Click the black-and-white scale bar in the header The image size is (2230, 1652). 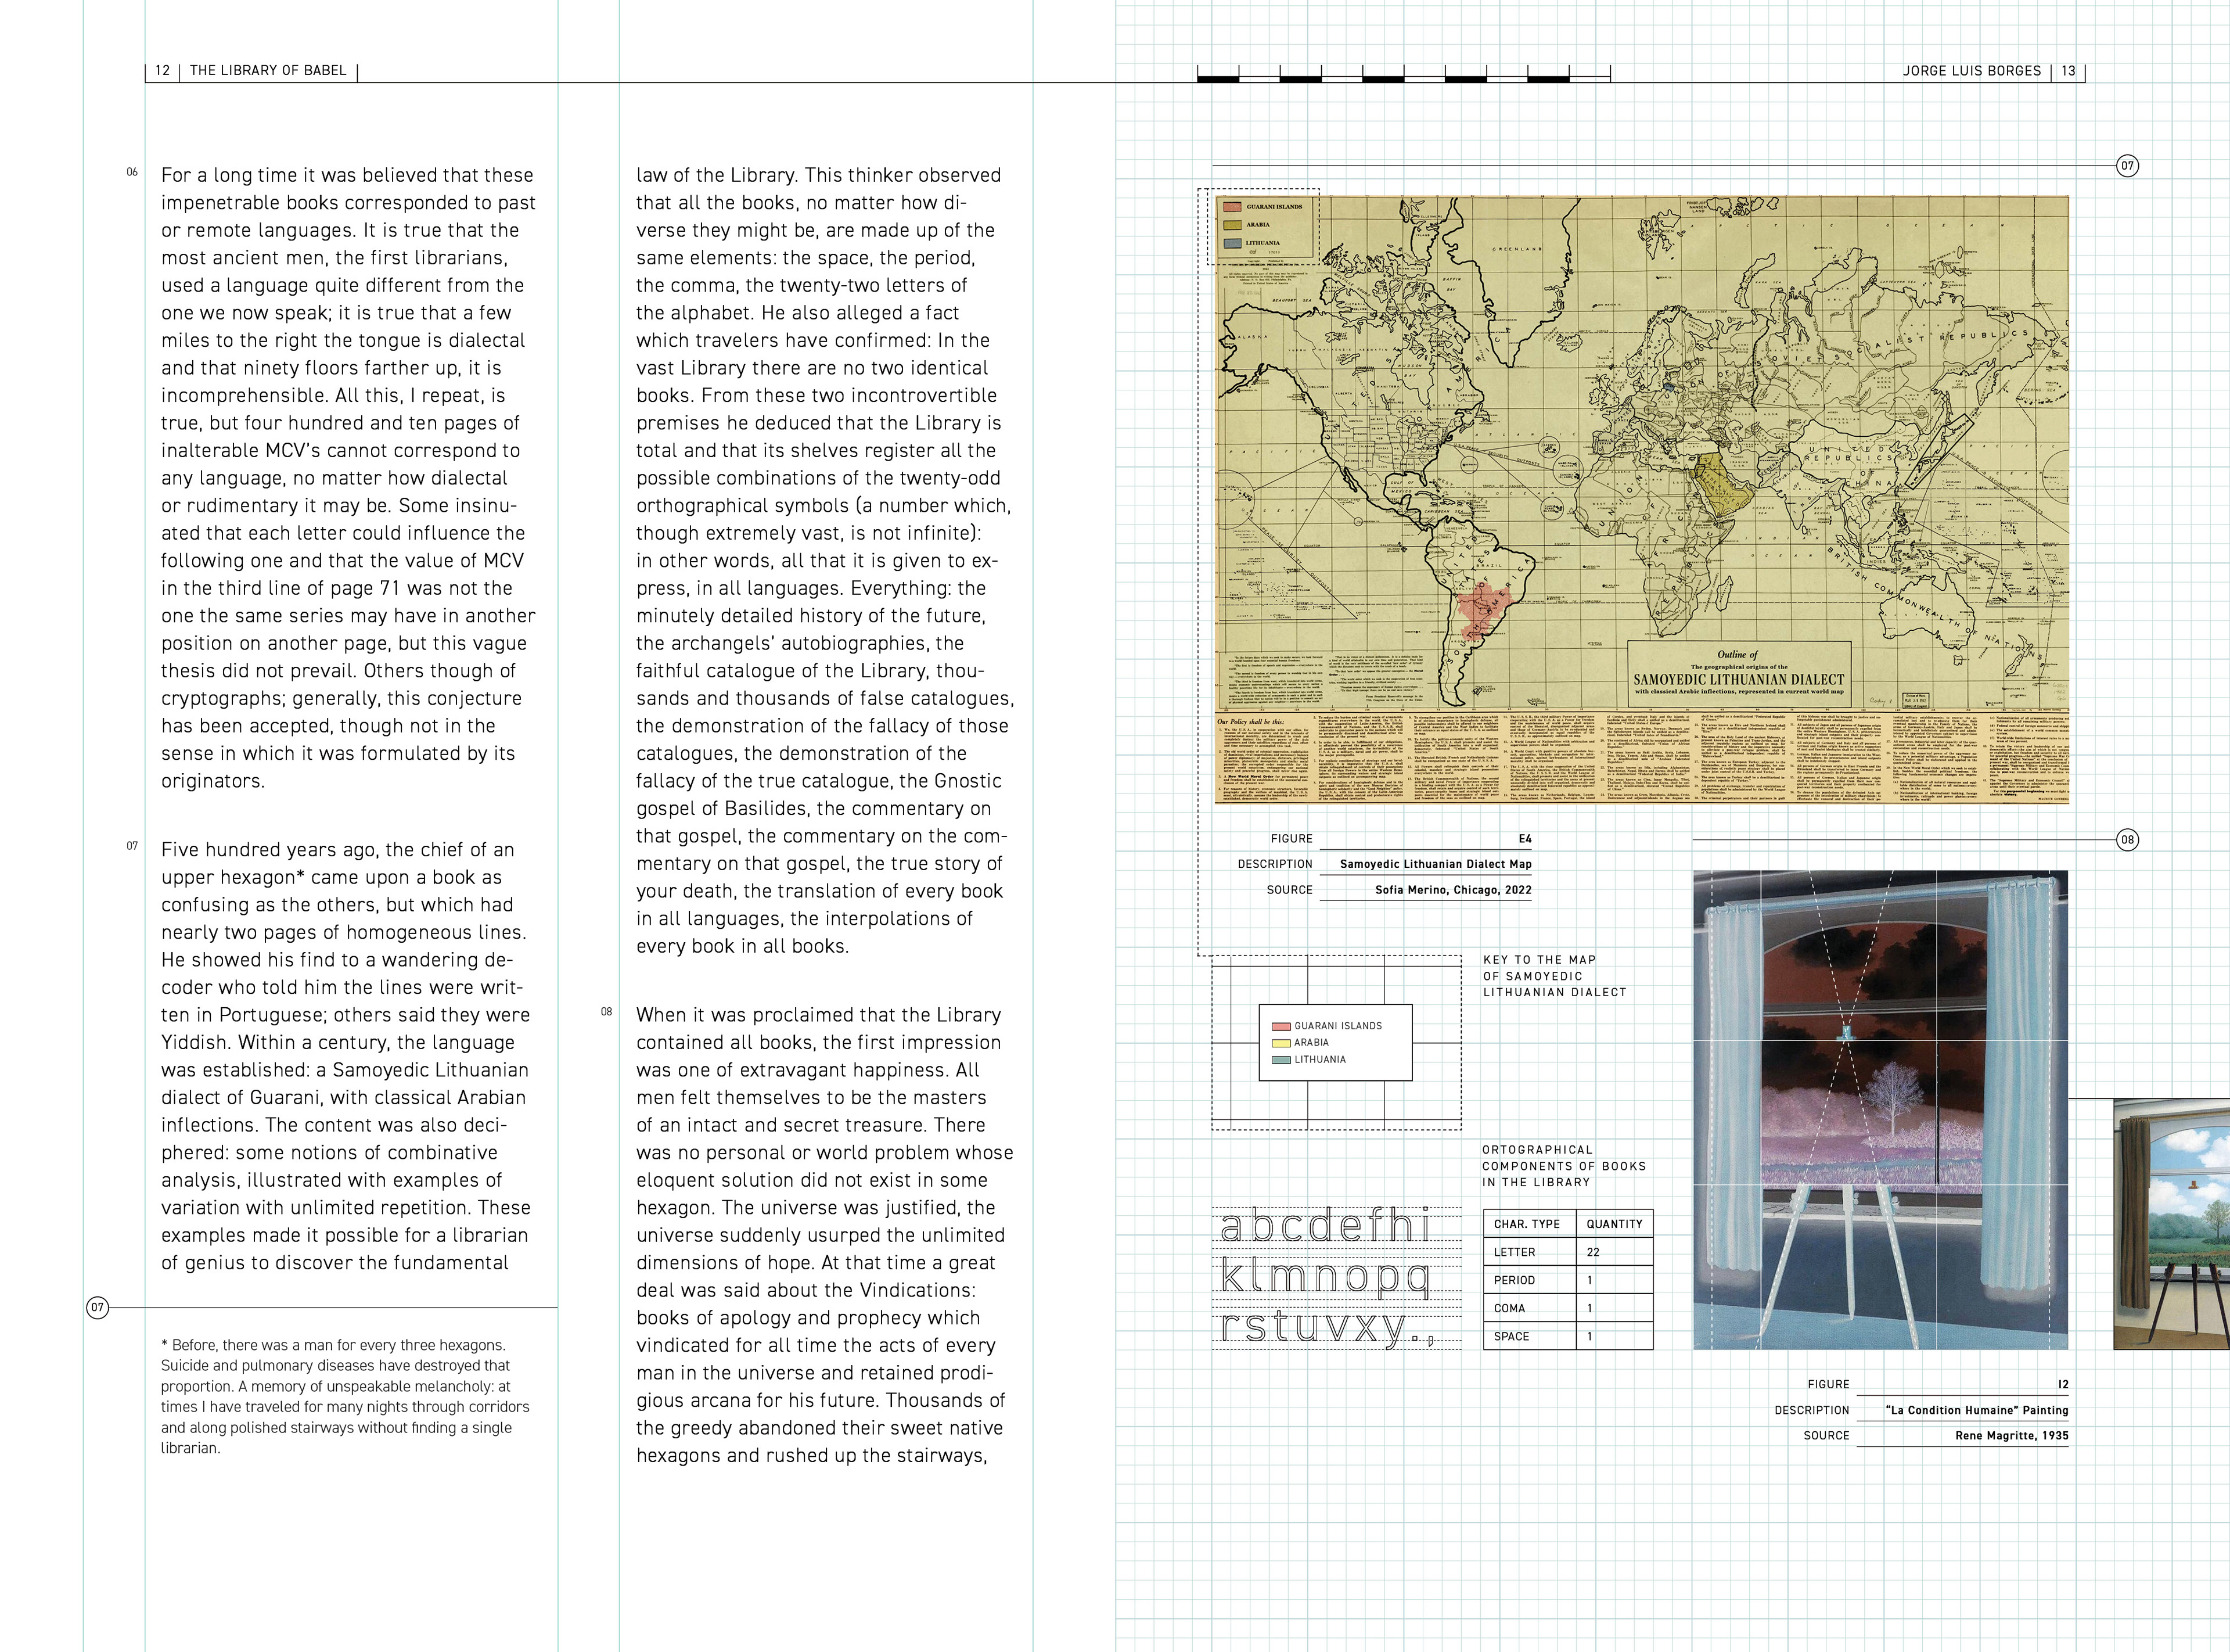coord(1404,73)
